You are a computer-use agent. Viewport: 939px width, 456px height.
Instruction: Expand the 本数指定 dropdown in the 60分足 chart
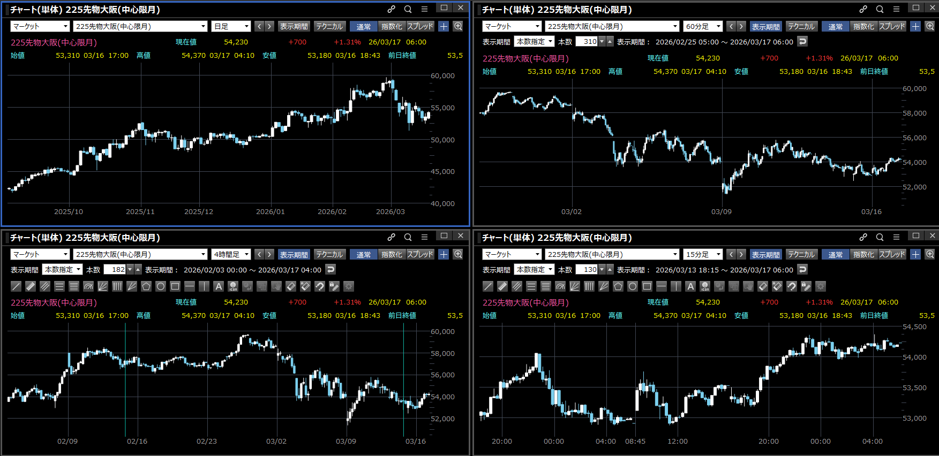pyautogui.click(x=534, y=41)
